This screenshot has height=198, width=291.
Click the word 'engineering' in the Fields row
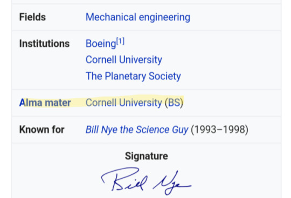pyautogui.click(x=164, y=18)
